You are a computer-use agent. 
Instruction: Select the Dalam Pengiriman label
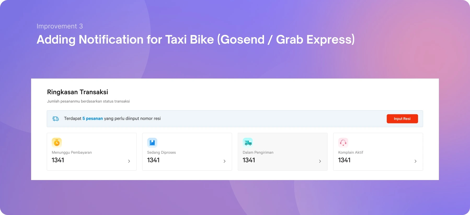[258, 152]
